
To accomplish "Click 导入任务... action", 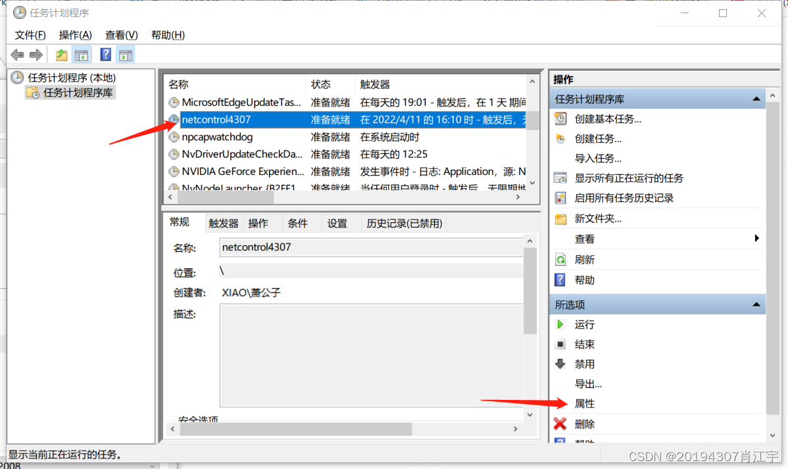I will coord(598,159).
